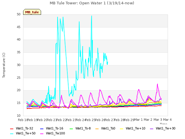This screenshot has width=185, height=139.
Task: Click the Temperature (C) axis label
Action: [x=4, y=65]
